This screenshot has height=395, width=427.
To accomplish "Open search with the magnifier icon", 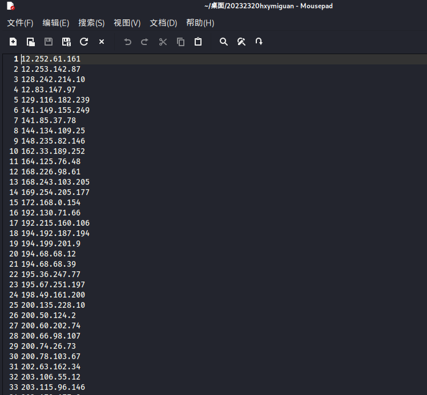I will [x=224, y=42].
